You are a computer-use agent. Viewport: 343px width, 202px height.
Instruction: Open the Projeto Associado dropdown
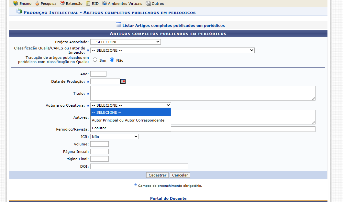click(x=126, y=42)
